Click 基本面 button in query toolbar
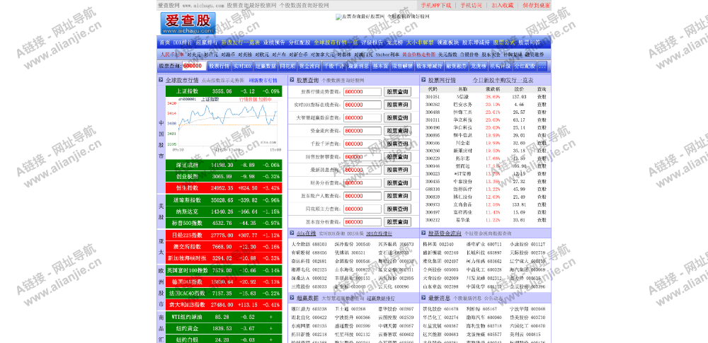Screen dimensions: 708x343 click(380, 66)
